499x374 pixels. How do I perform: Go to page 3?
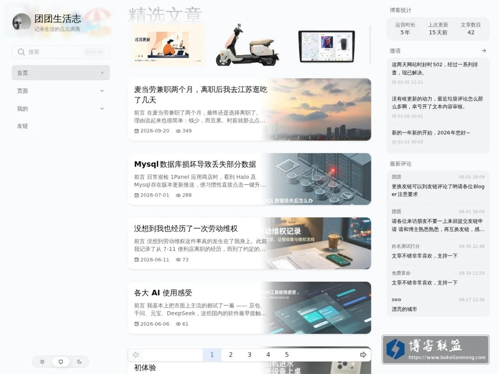tap(249, 354)
